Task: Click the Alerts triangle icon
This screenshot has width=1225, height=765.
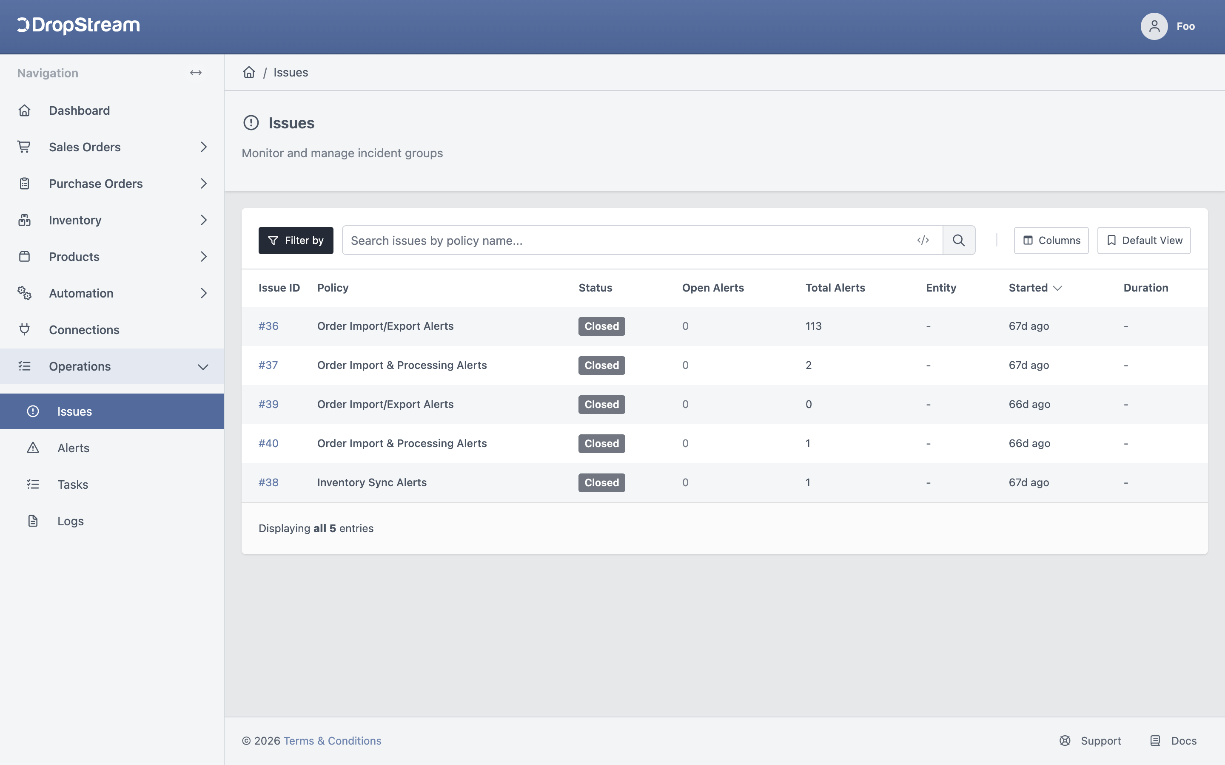Action: pos(33,448)
